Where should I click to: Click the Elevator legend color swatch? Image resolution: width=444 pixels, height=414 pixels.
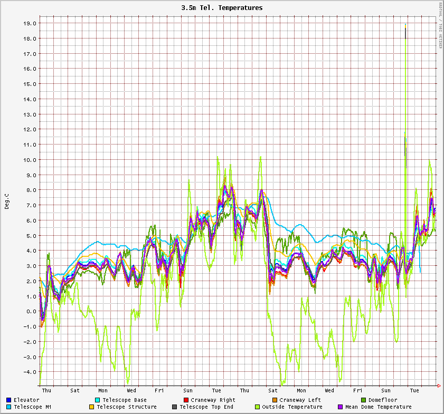coord(9,400)
